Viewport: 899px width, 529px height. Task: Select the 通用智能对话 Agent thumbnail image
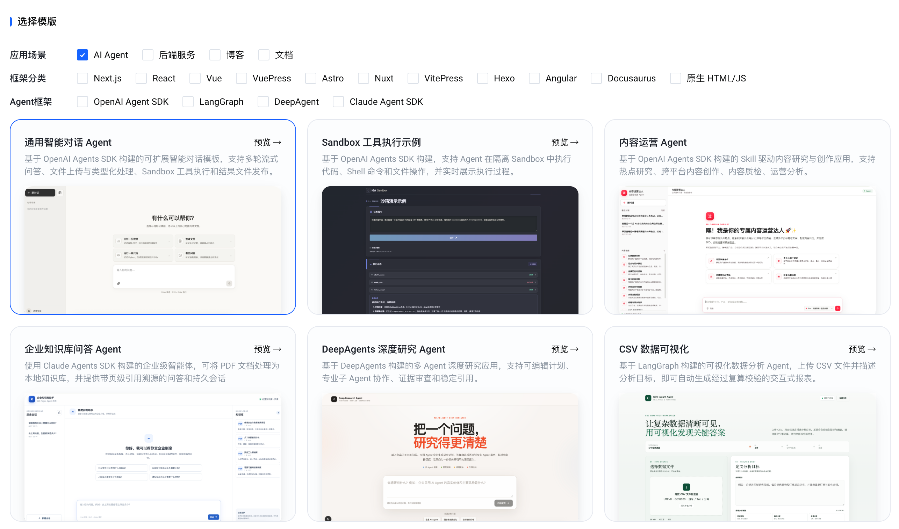click(153, 250)
